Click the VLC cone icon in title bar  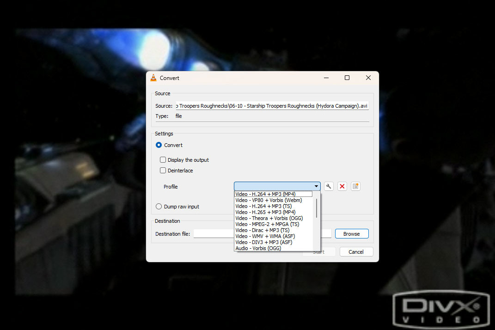point(153,78)
